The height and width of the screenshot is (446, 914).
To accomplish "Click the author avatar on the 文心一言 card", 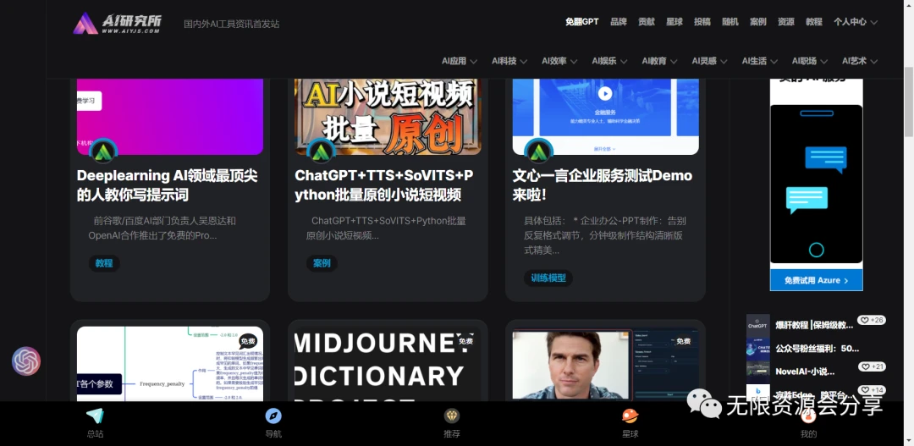I will point(538,152).
